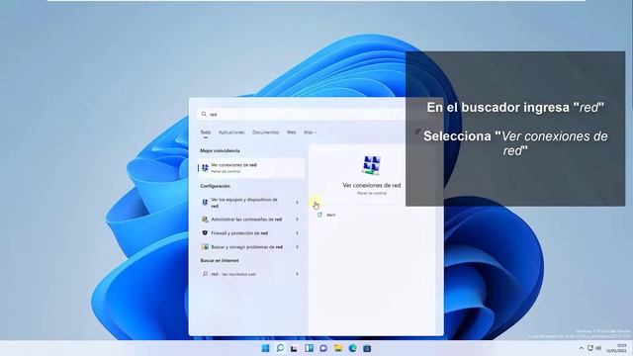Open the Widgets panel icon

(x=309, y=348)
